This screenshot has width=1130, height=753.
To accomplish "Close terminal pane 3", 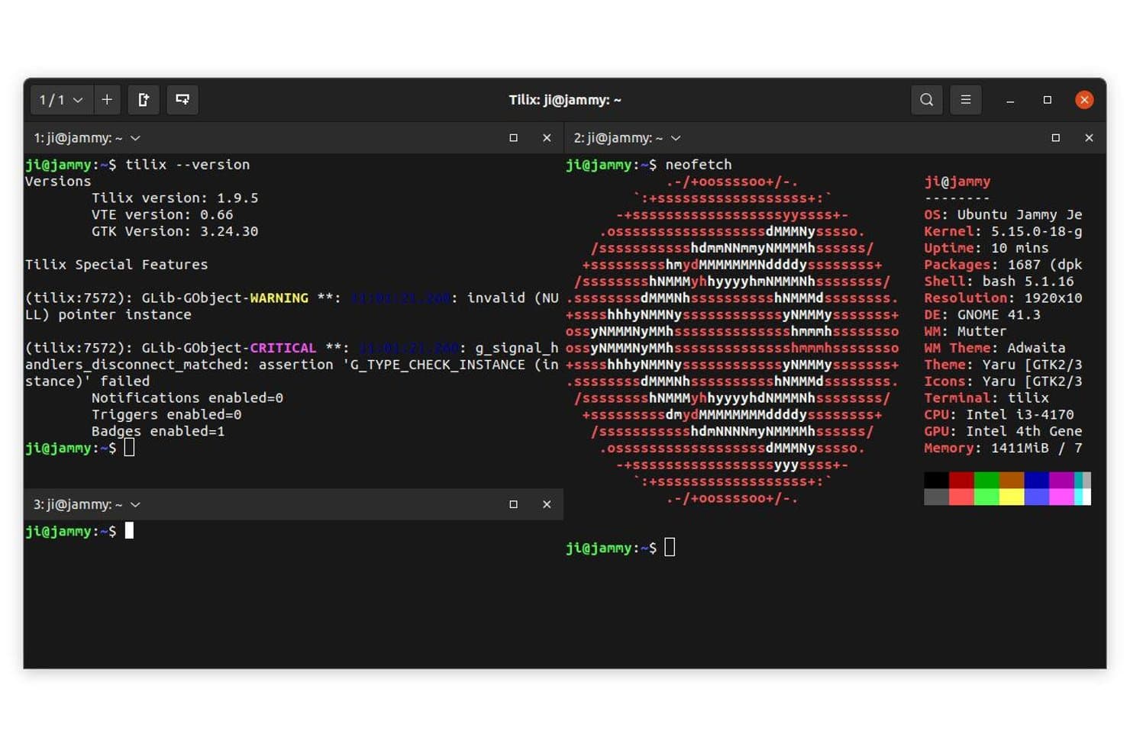I will click(547, 504).
